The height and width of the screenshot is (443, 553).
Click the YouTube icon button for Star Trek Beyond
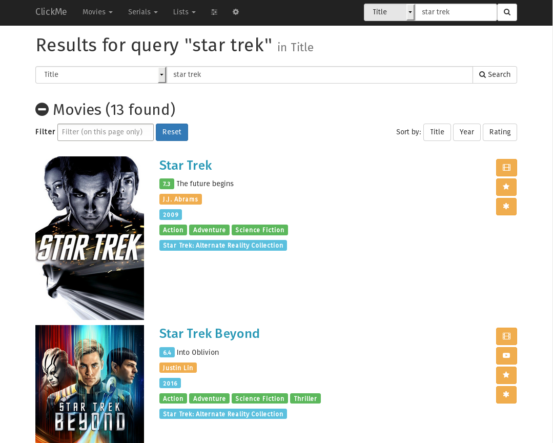[x=506, y=356]
